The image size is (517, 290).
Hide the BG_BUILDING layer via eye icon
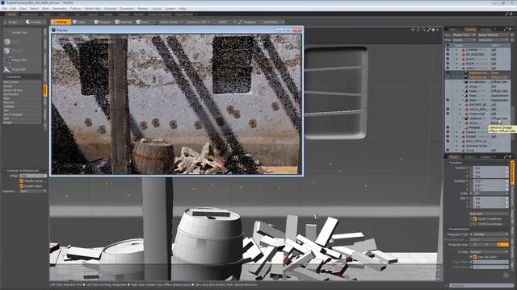pyautogui.click(x=448, y=54)
